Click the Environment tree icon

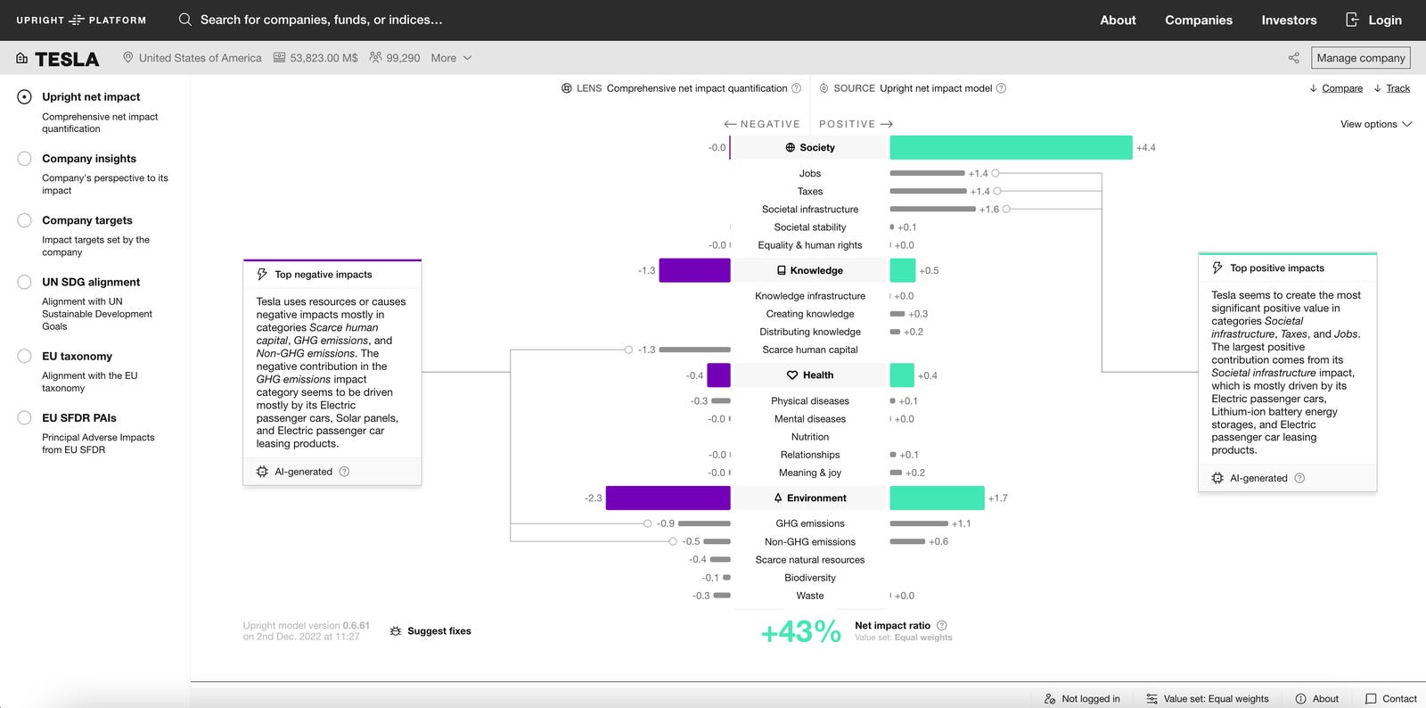pyautogui.click(x=778, y=498)
